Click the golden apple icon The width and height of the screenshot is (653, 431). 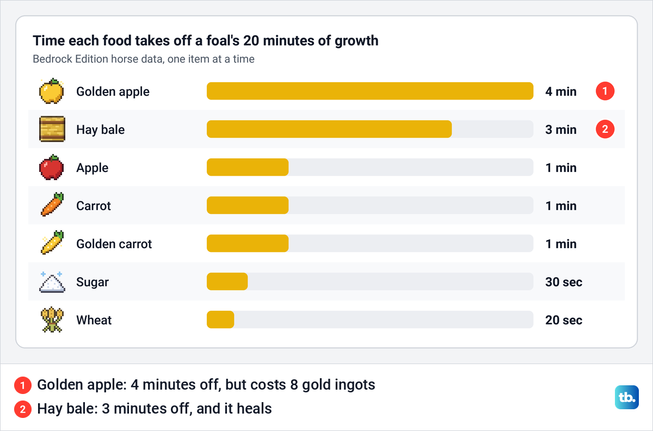pos(52,91)
